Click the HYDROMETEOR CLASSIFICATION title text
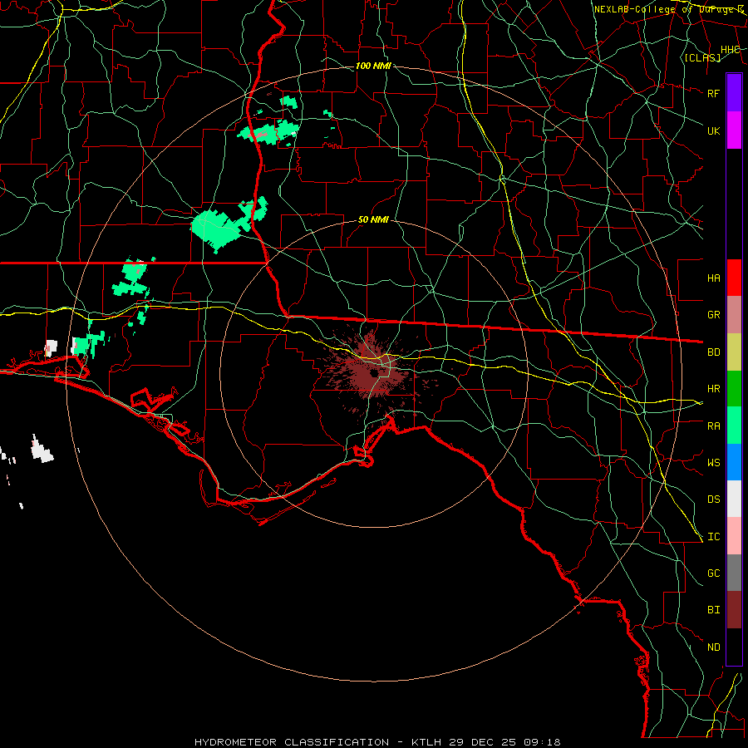The height and width of the screenshot is (748, 748). [x=292, y=742]
